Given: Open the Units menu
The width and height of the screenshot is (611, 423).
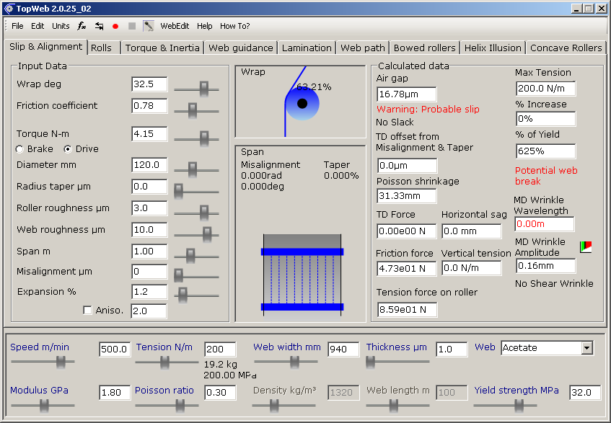Looking at the screenshot, I should tap(61, 26).
